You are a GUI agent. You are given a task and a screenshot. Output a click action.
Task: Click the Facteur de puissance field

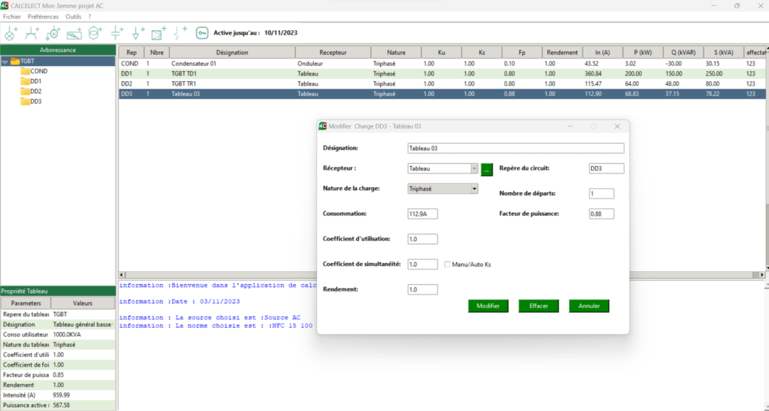pos(602,214)
